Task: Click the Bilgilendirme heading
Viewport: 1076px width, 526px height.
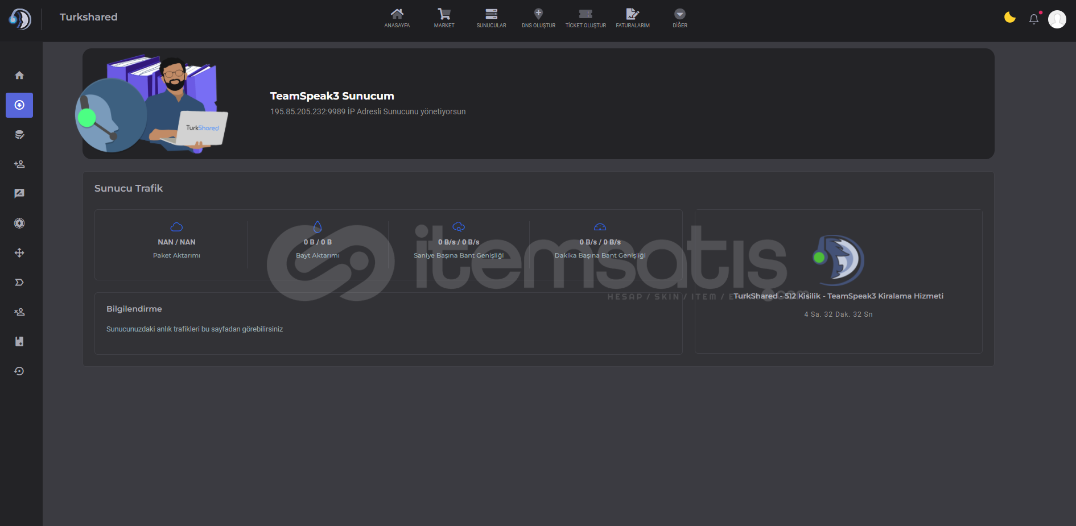Action: (134, 309)
